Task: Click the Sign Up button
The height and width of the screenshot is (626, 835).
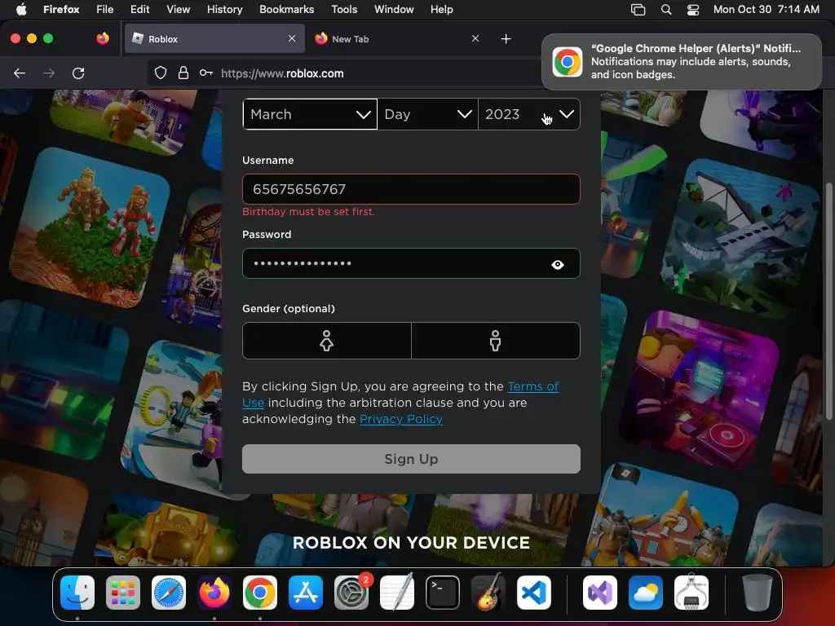Action: coord(411,459)
